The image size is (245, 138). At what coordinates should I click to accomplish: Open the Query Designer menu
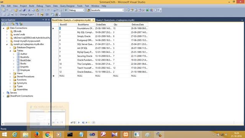coord(67,6)
